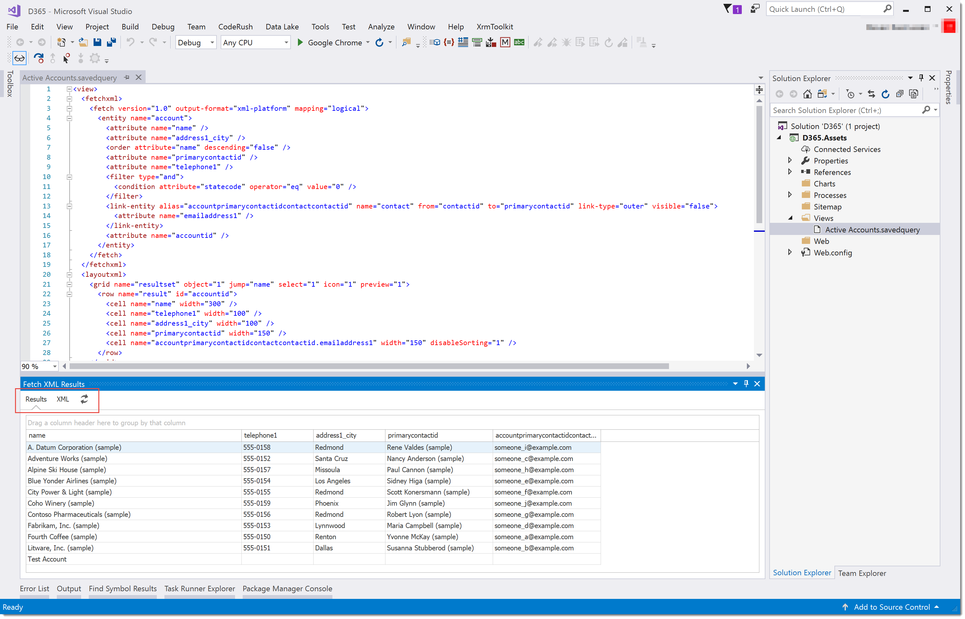Click the Undo toolbar icon

[131, 42]
